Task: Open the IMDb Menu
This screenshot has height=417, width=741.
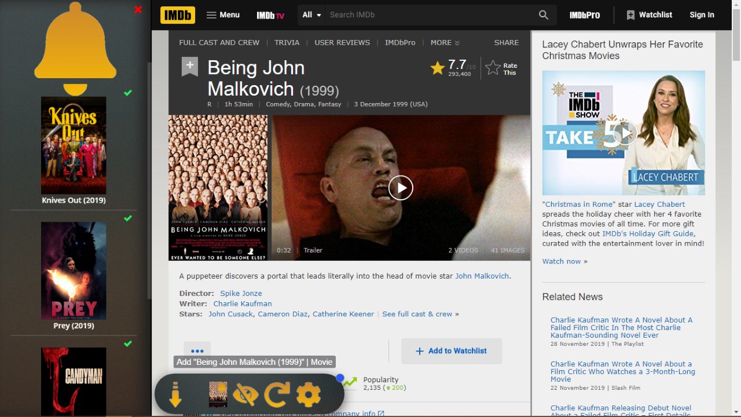Action: (x=223, y=15)
